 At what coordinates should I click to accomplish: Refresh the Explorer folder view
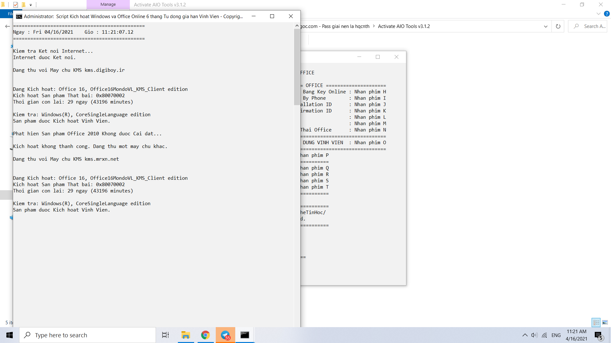point(558,26)
